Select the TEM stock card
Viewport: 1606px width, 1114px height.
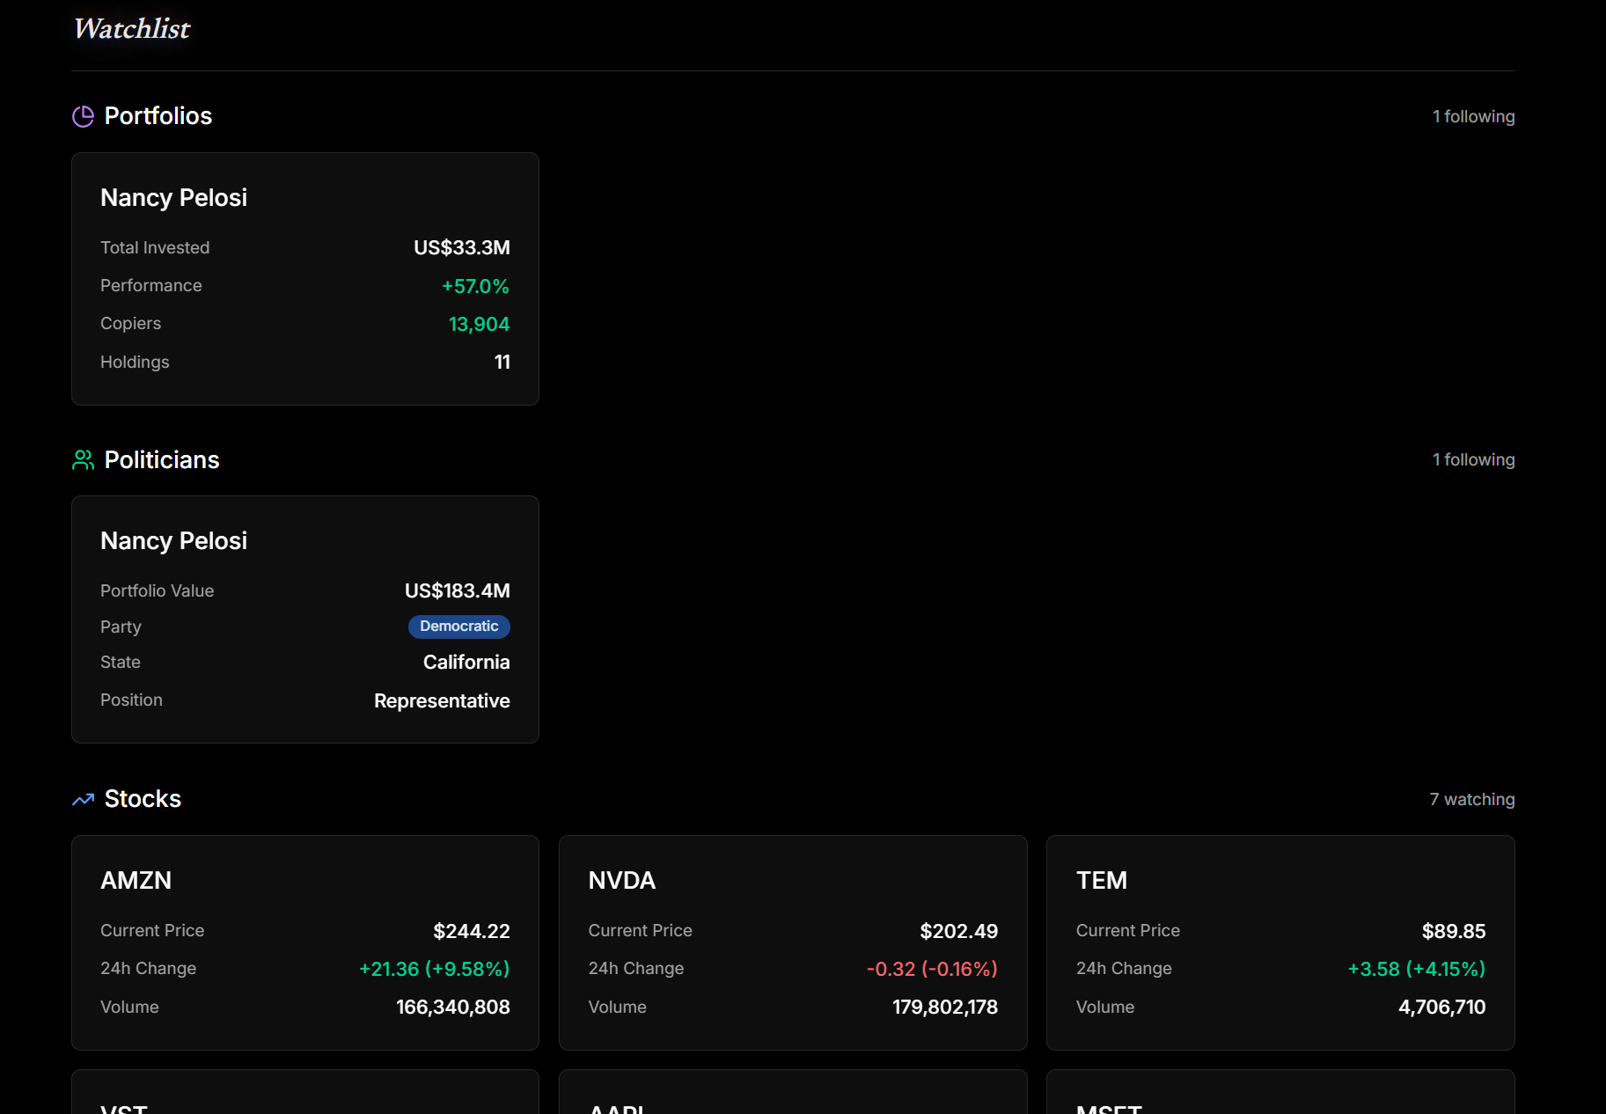[1280, 942]
